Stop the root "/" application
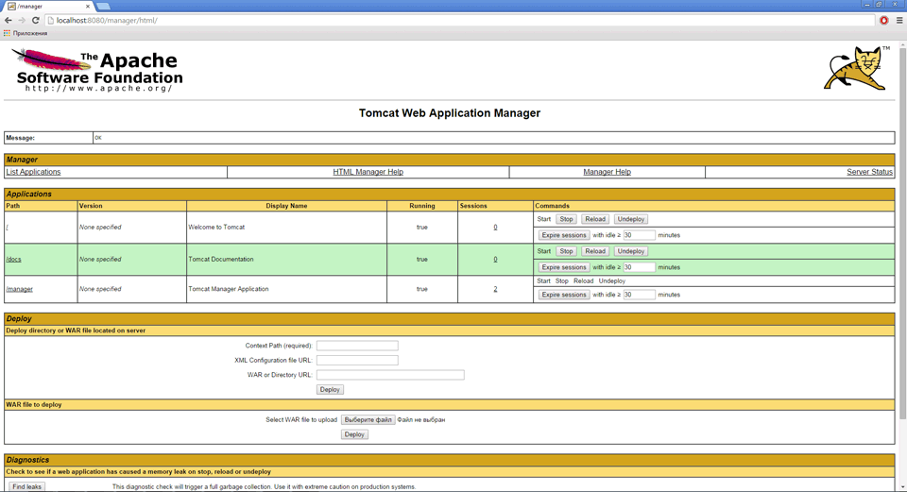The image size is (907, 492). click(566, 219)
